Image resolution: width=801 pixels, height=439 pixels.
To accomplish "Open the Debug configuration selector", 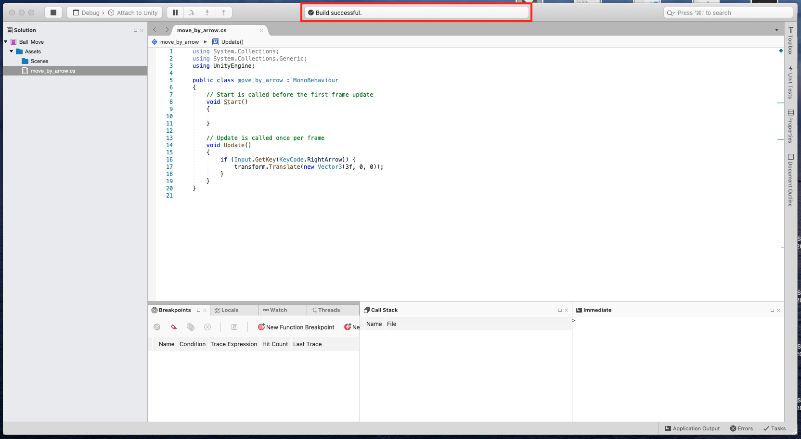I will click(x=86, y=13).
